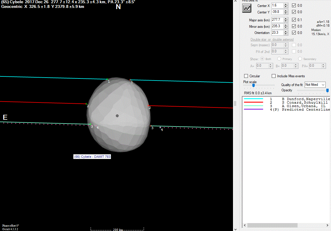Click the A= value field
The image size is (331, 231).
coord(262,66)
